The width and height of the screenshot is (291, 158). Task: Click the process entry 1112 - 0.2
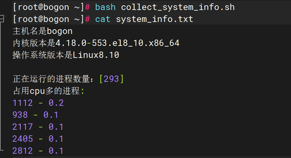38,103
